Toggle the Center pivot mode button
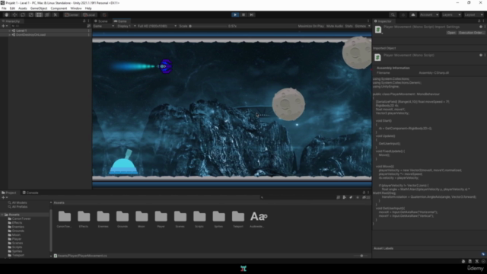Screen dimensions: 487x274 click(x=72, y=14)
